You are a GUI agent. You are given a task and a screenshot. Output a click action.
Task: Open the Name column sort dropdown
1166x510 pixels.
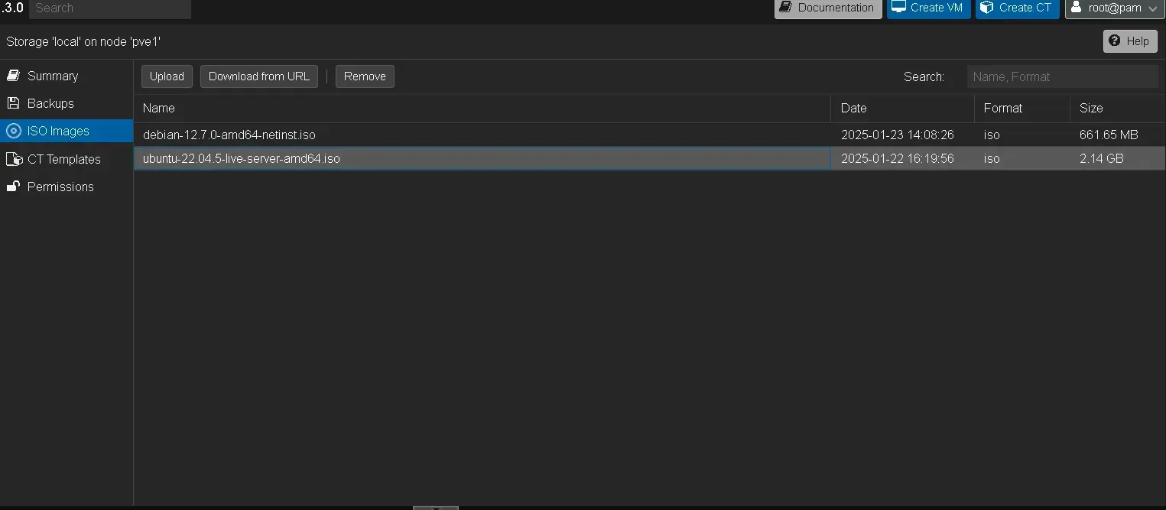pos(820,108)
